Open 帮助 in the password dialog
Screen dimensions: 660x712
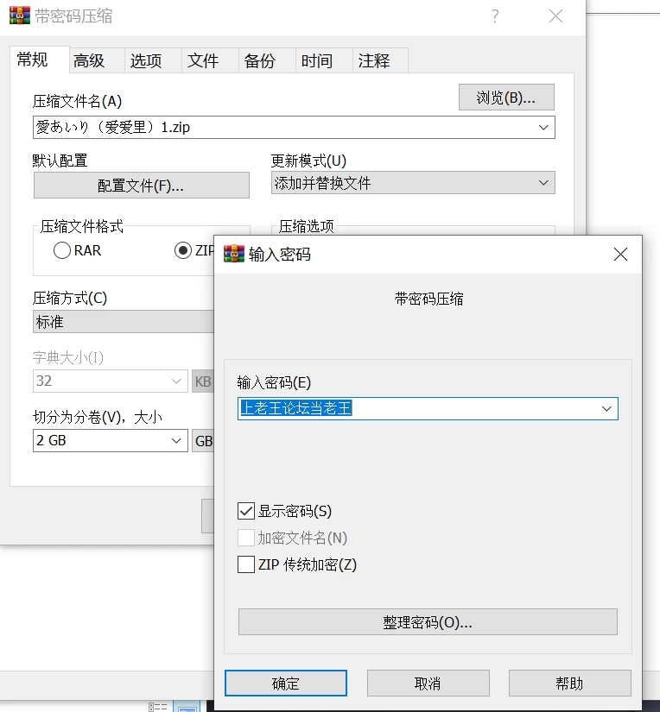coord(570,684)
